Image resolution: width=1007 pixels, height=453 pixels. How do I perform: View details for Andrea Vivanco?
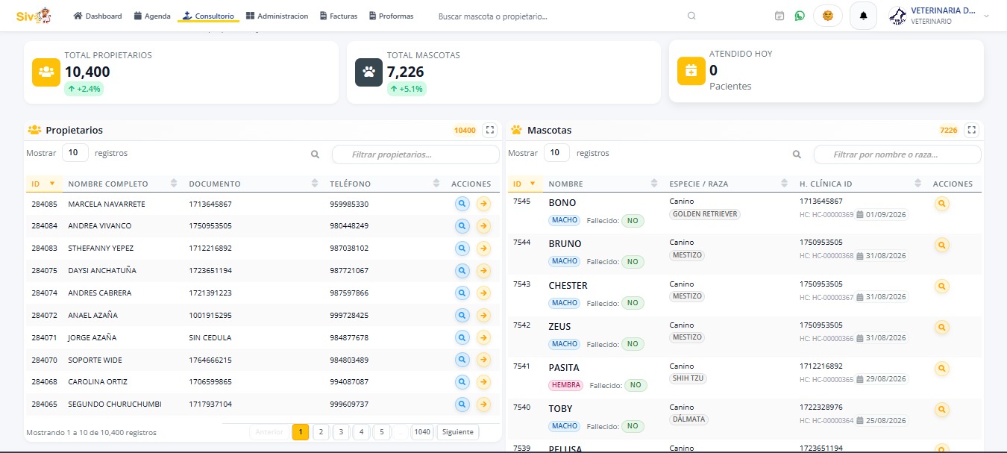(x=462, y=225)
